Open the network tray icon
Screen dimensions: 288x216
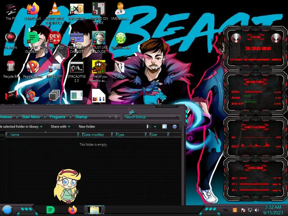250,210
